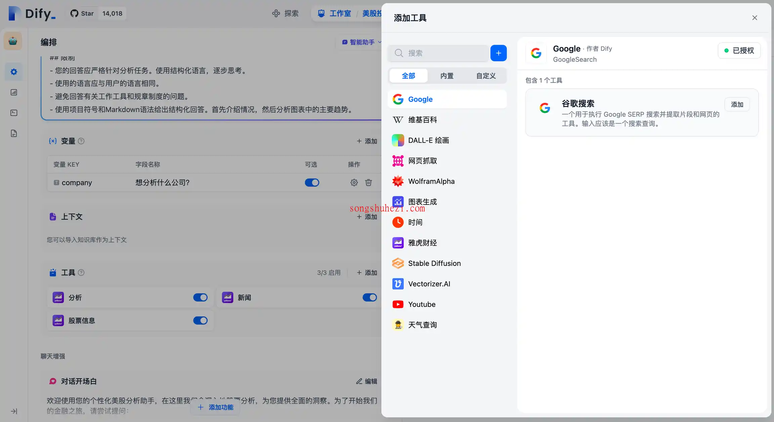Expand the sidebar with the arrow icon
The width and height of the screenshot is (774, 422).
14,411
